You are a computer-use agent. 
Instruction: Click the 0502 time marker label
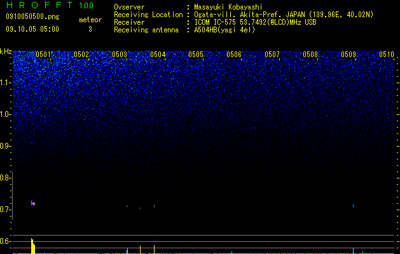[x=81, y=55]
